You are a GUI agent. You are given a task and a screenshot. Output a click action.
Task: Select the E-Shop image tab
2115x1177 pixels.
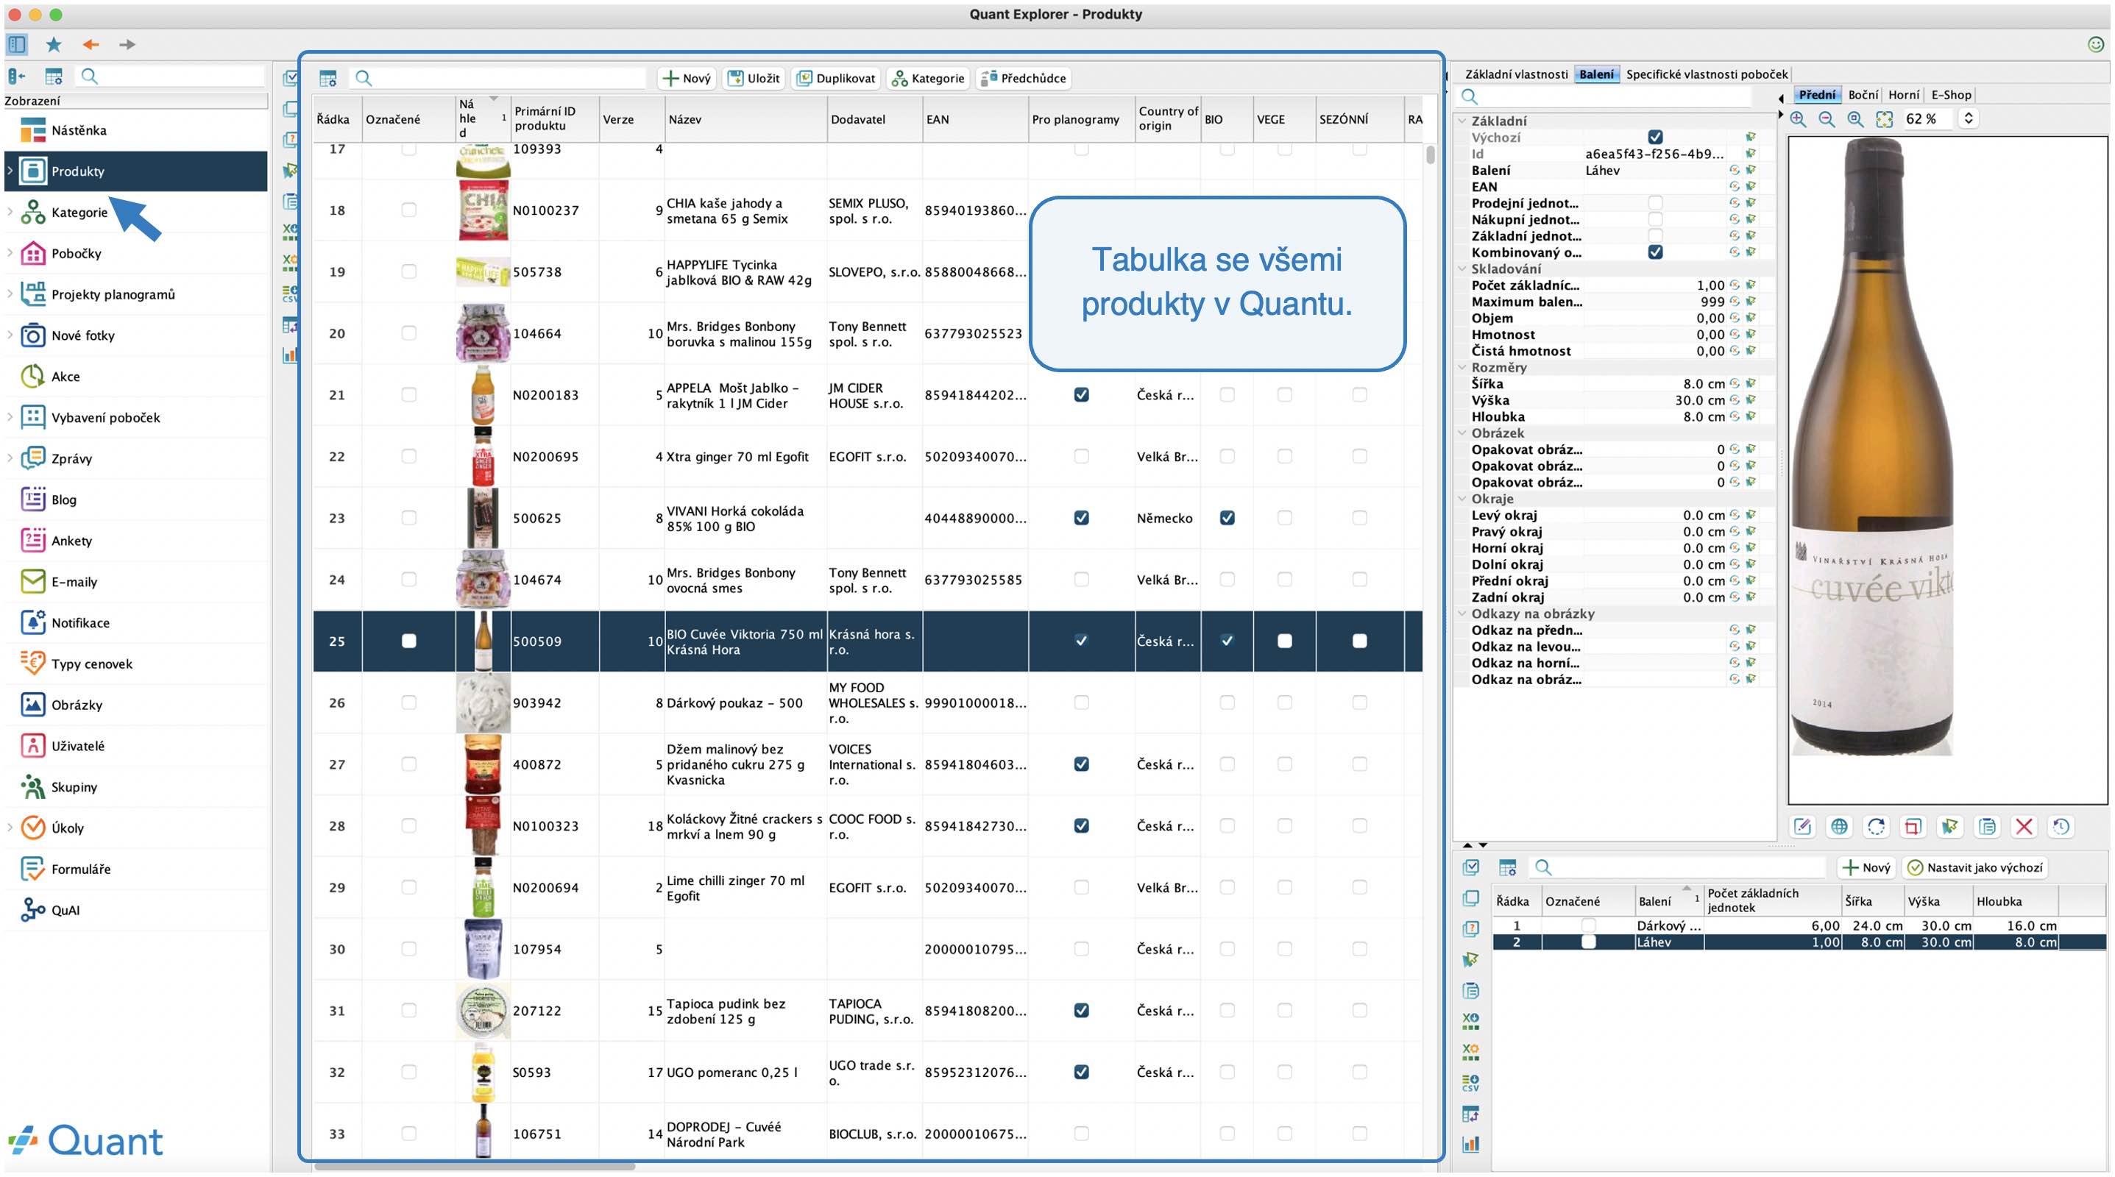click(x=1951, y=94)
